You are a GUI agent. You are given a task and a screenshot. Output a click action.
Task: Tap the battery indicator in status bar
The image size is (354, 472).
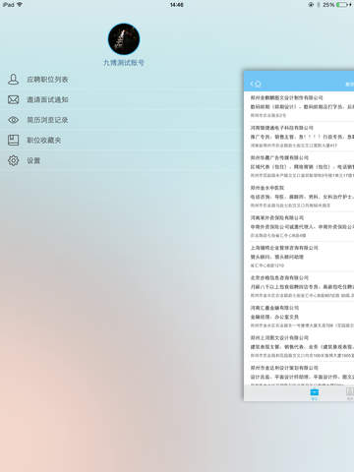343,5
